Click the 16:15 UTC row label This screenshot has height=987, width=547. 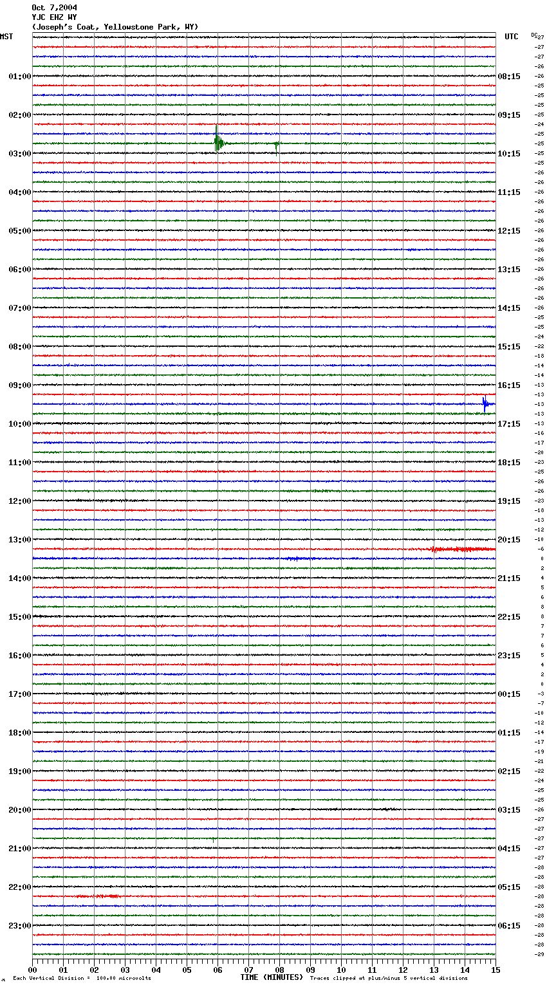click(x=509, y=385)
